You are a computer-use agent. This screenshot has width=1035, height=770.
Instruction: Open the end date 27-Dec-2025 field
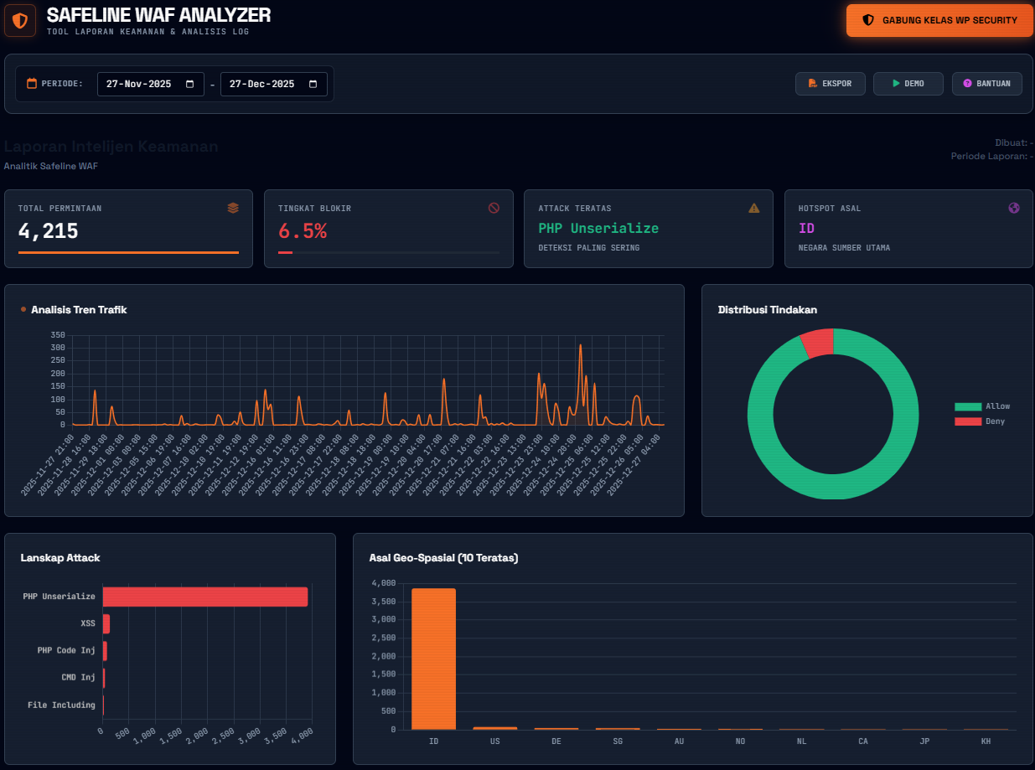click(x=273, y=84)
